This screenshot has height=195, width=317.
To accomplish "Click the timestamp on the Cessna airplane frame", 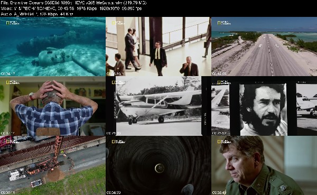I will [x=114, y=133].
